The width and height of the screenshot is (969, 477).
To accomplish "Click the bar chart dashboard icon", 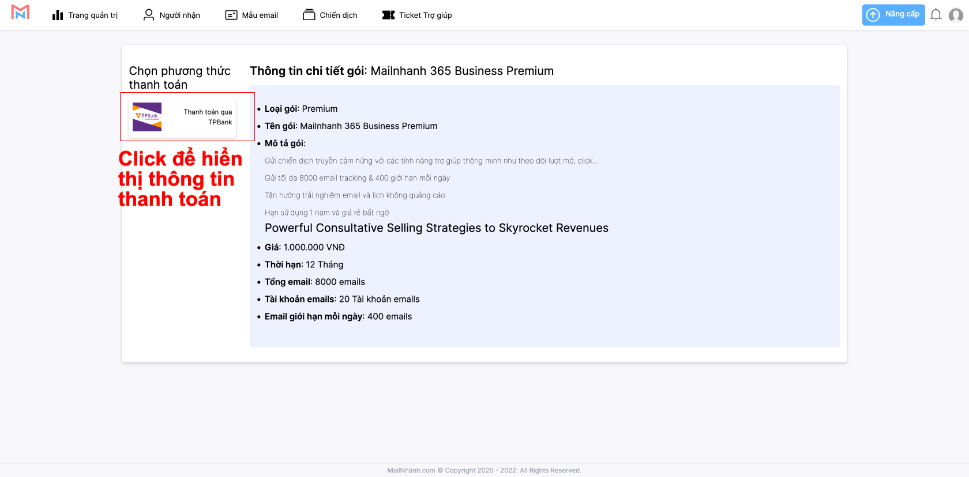I will click(58, 15).
